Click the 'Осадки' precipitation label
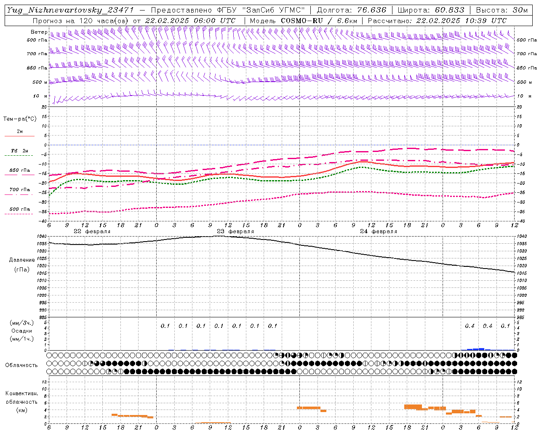 tap(22, 331)
